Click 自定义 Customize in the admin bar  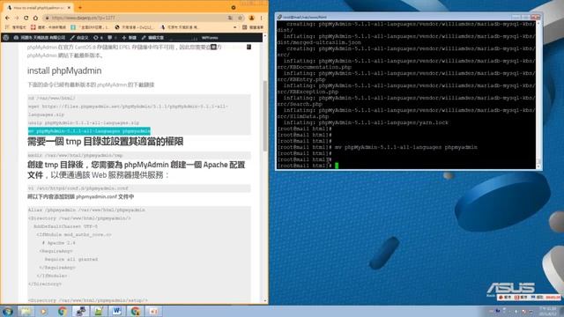click(79, 37)
